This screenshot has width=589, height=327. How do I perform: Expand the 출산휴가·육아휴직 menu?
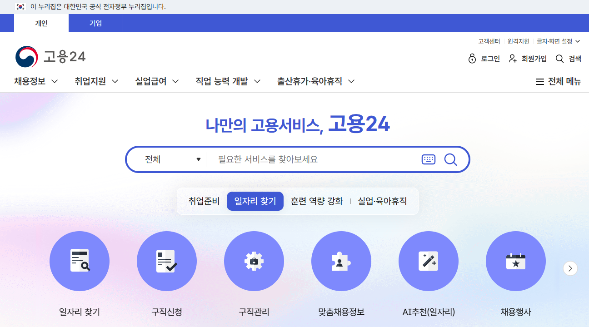316,81
